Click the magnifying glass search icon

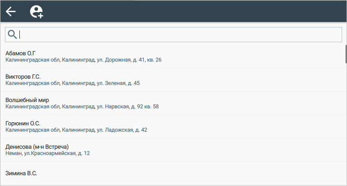pyautogui.click(x=13, y=35)
